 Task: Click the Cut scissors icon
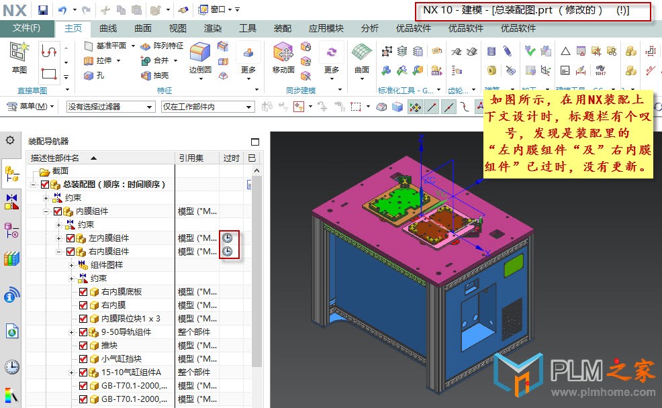coord(105,9)
